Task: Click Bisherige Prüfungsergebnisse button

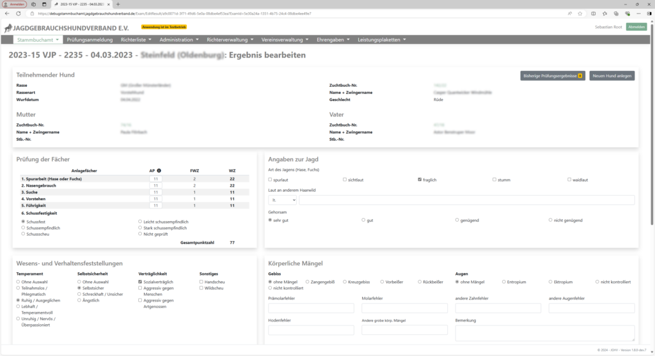Action: tap(553, 75)
